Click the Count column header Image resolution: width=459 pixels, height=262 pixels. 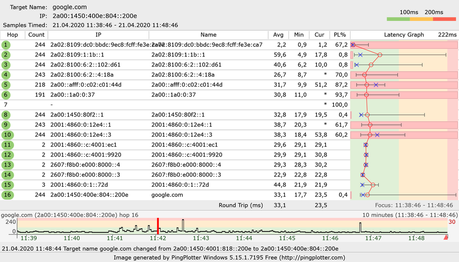pos(36,35)
